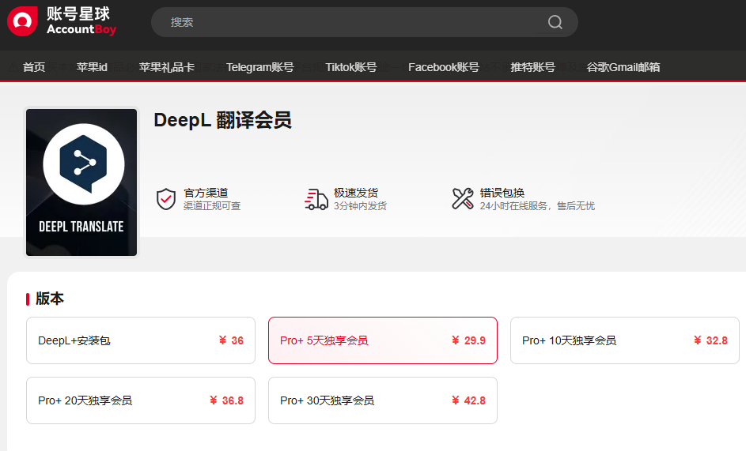Focus the 搜索 search input field
Viewport: 746px width, 451px height.
365,22
